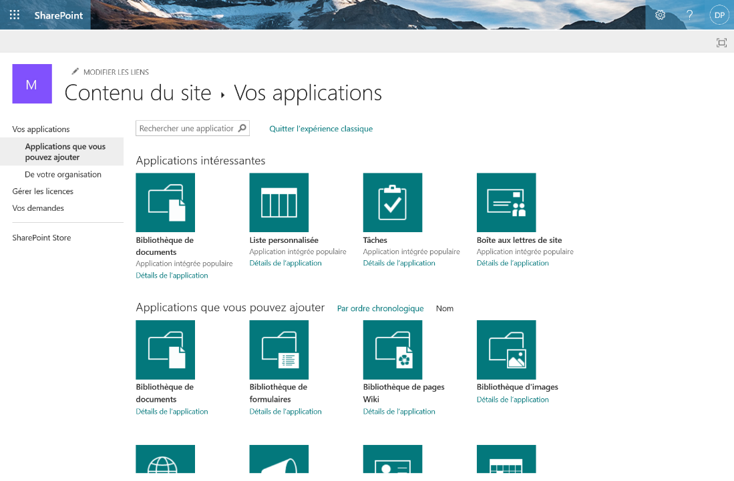
Task: Open Vos demandes
Action: [38, 208]
